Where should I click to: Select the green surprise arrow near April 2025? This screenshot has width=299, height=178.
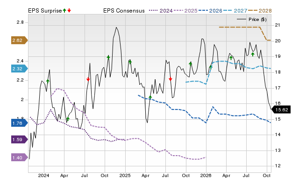click(x=150, y=97)
